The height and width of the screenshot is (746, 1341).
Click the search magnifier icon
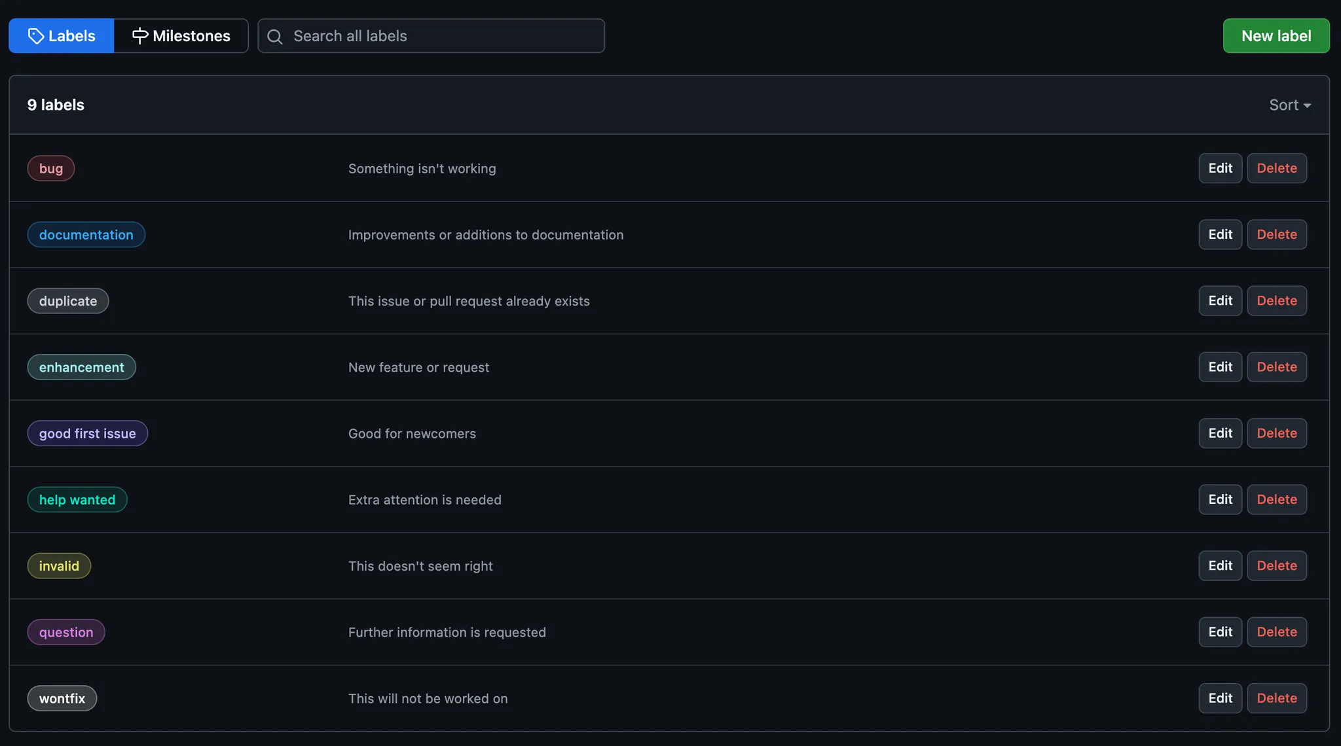click(275, 37)
